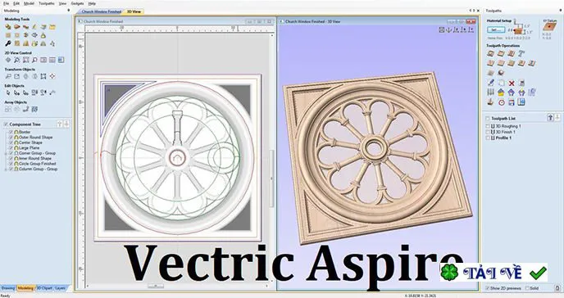Move toolpath up with the Toolpath List arrow
The width and height of the screenshot is (564, 298).
[550, 118]
